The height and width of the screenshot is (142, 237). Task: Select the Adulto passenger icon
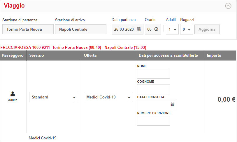point(13,94)
